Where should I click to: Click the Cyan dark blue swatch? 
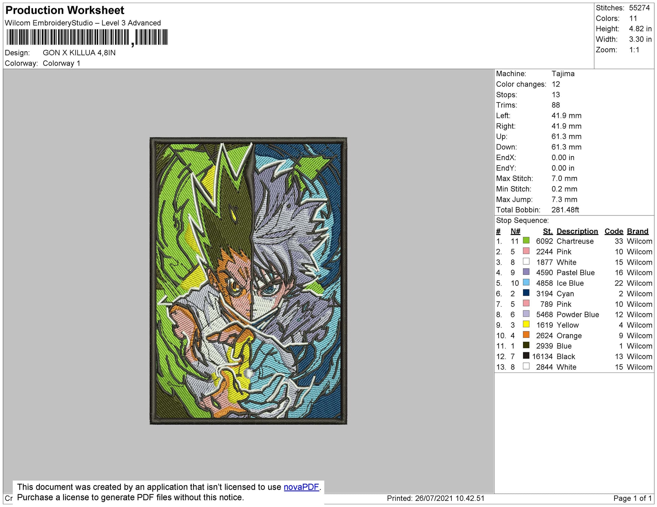(526, 293)
